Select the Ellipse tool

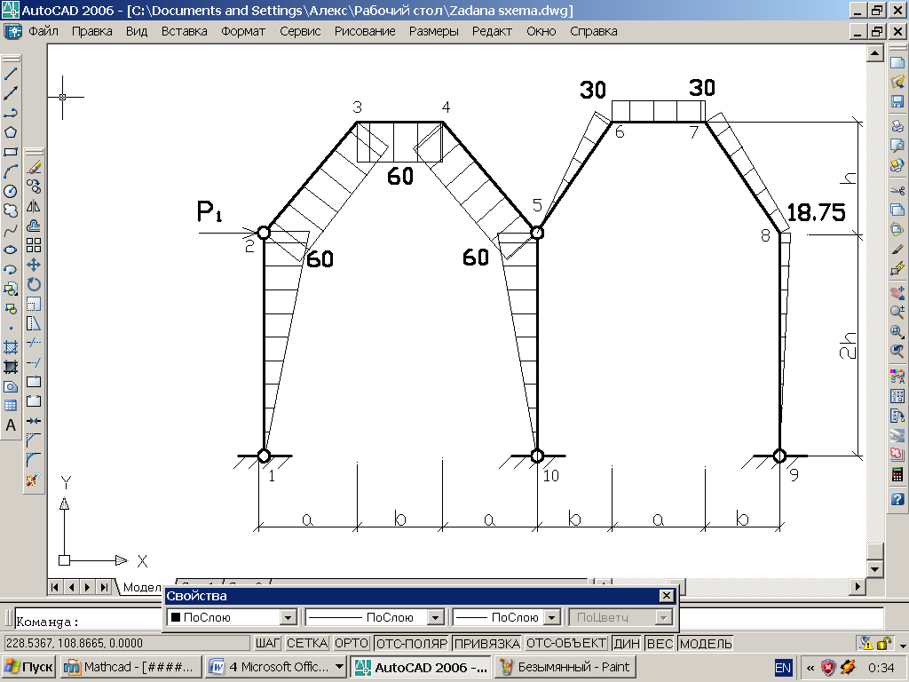pyautogui.click(x=11, y=250)
